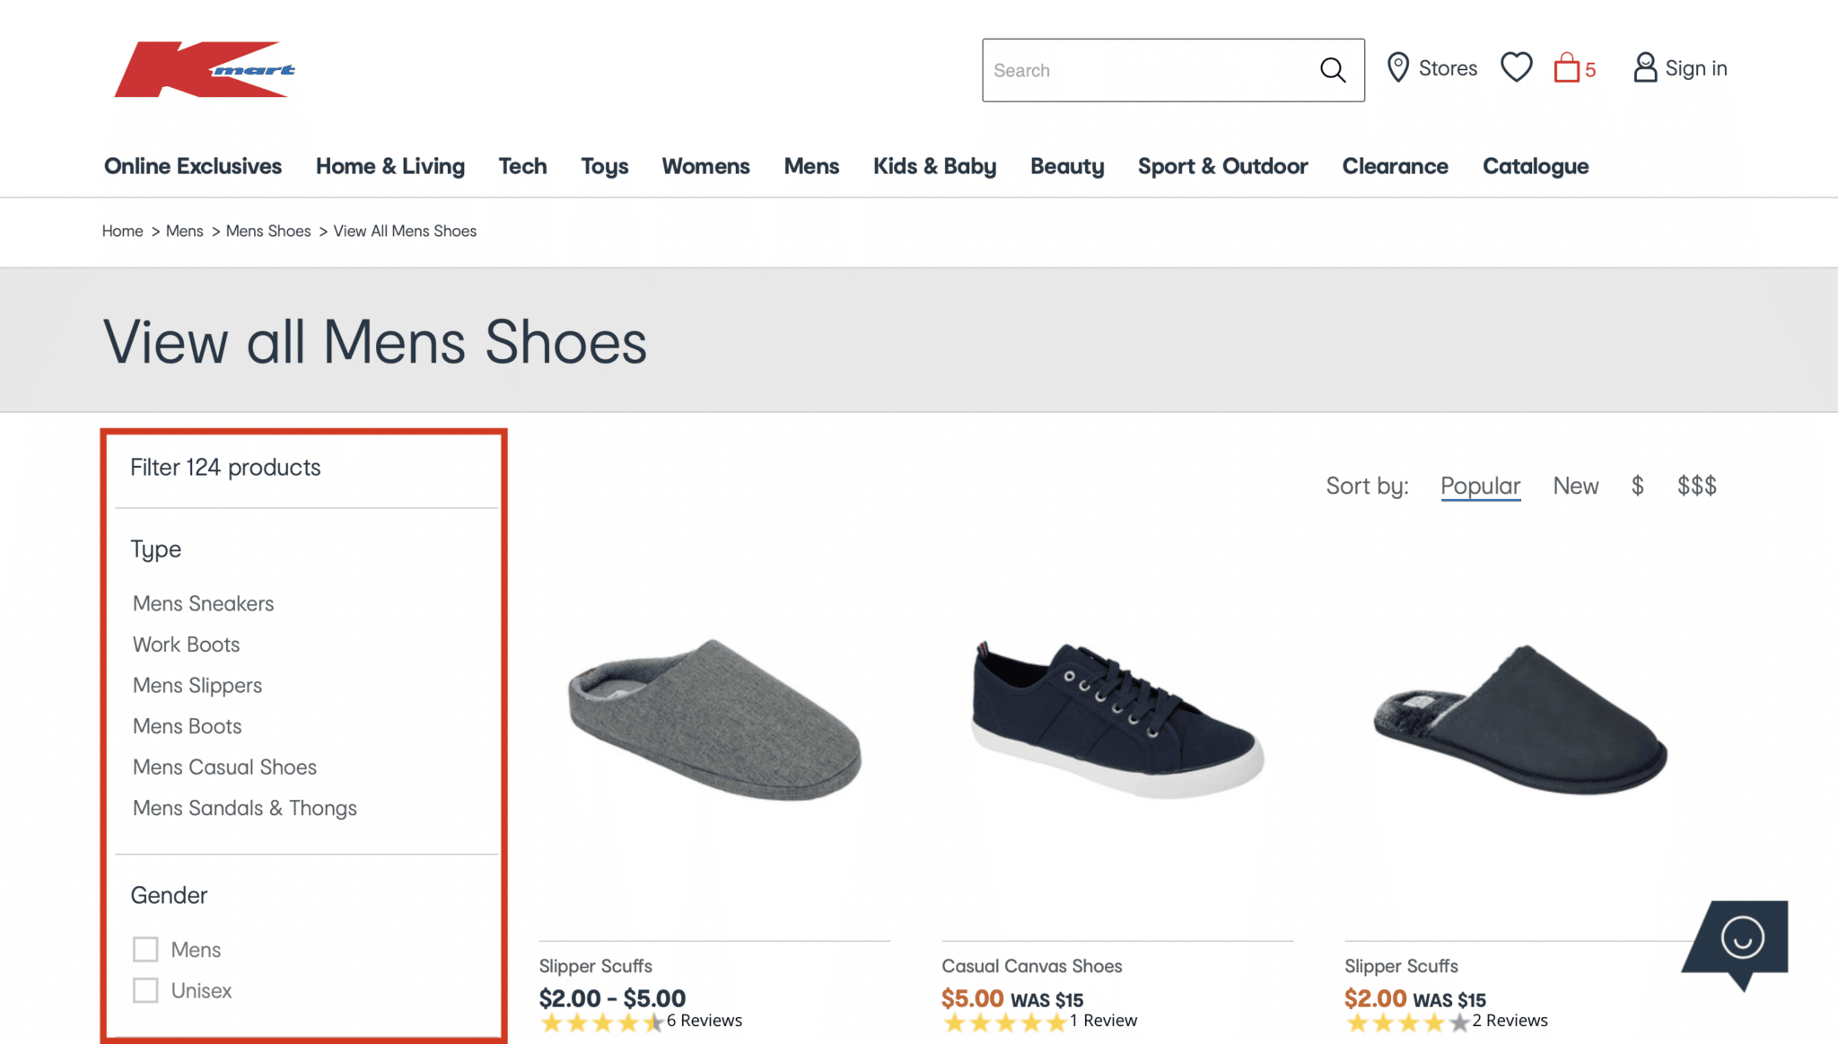This screenshot has width=1838, height=1044.
Task: Click the Kmart logo
Action: [x=204, y=70]
